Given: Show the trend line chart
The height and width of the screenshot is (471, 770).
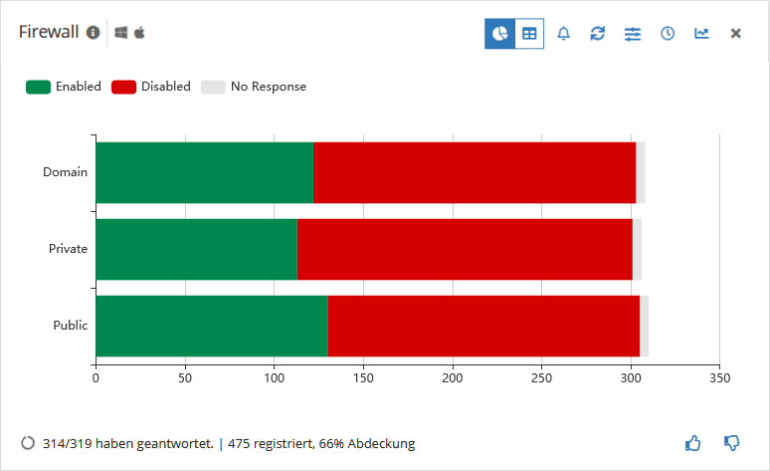Looking at the screenshot, I should pyautogui.click(x=701, y=34).
